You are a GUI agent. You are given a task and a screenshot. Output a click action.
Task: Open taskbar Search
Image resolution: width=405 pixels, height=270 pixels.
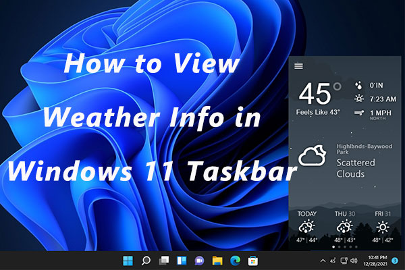(146, 261)
